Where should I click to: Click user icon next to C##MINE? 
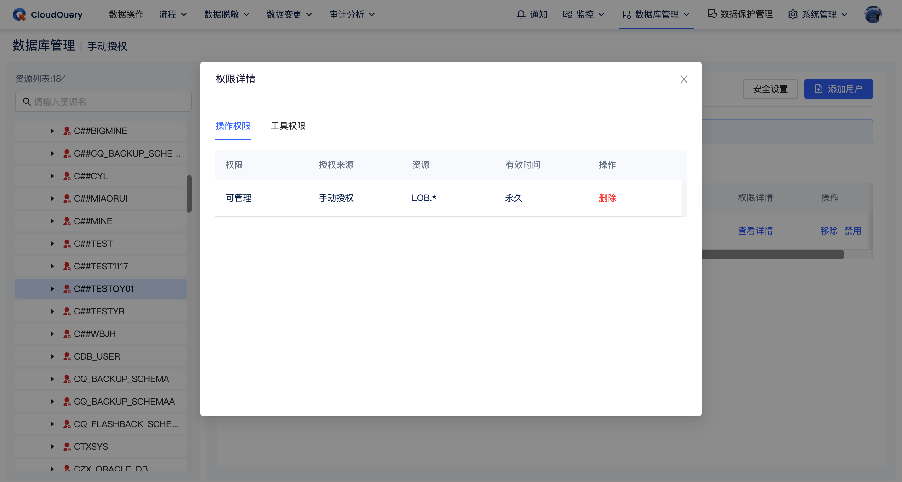click(66, 221)
